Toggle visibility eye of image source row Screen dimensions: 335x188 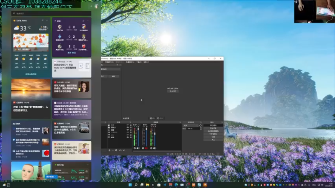point(128,125)
